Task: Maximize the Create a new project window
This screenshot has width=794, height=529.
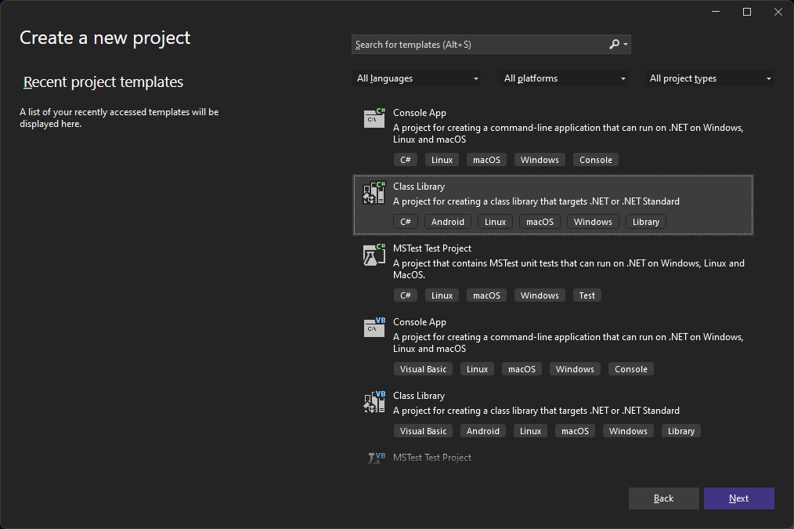Action: click(746, 12)
